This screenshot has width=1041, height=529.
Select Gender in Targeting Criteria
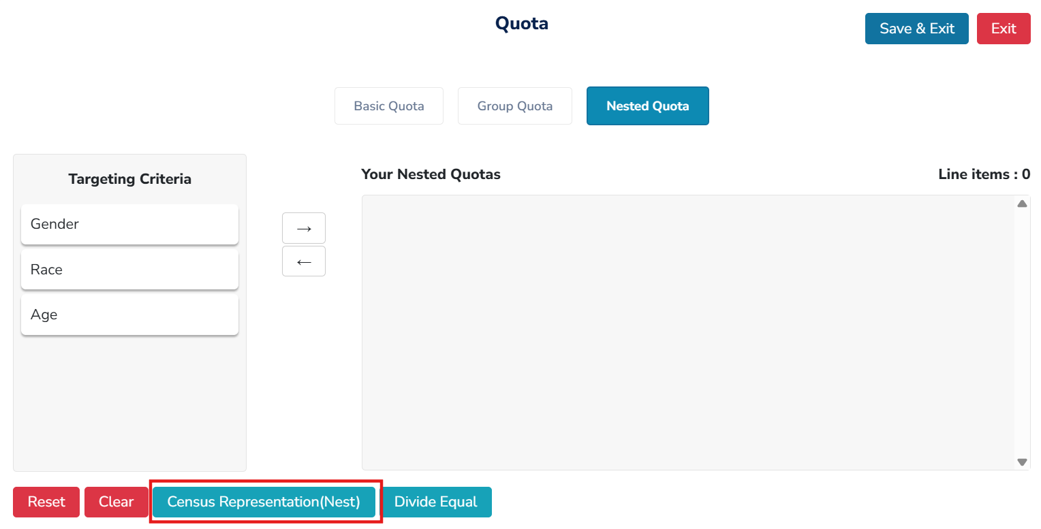pyautogui.click(x=129, y=224)
